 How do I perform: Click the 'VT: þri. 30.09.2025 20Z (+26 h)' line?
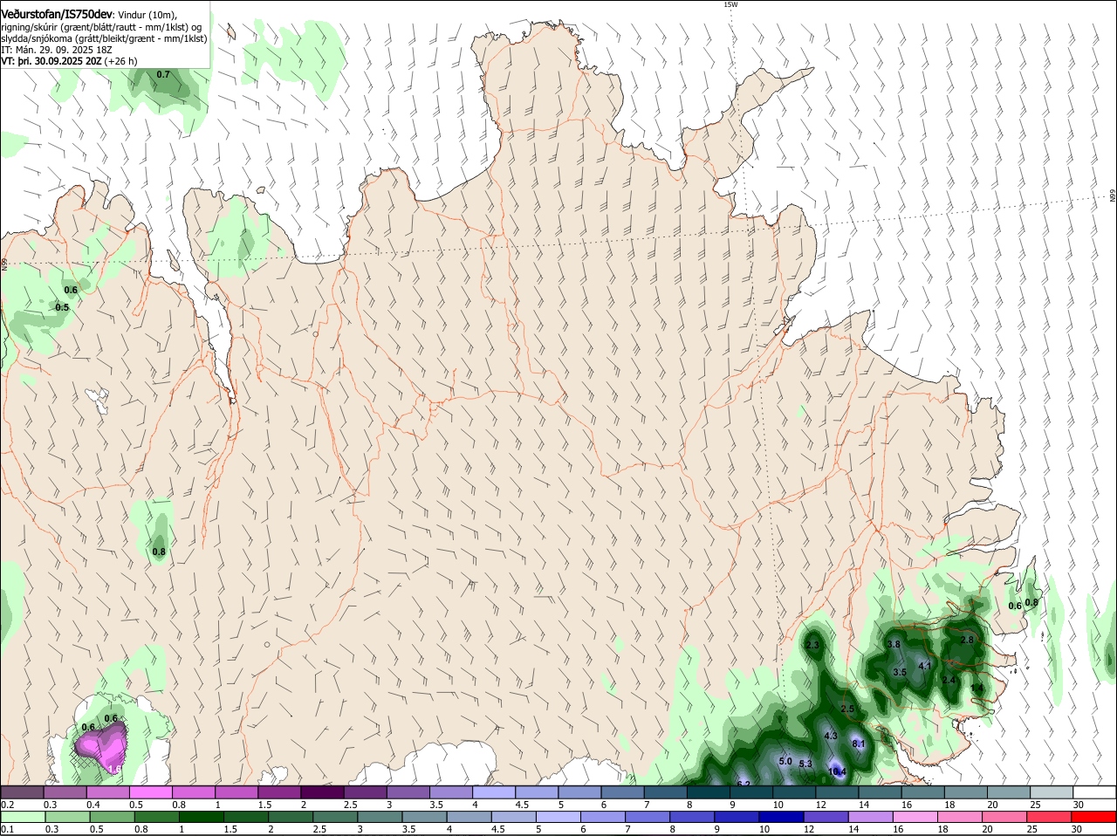pos(69,61)
